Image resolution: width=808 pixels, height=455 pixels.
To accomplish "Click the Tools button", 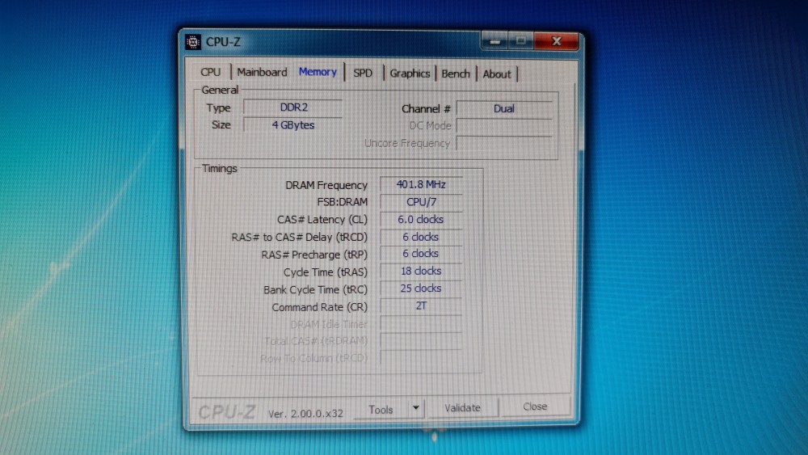I will click(381, 410).
